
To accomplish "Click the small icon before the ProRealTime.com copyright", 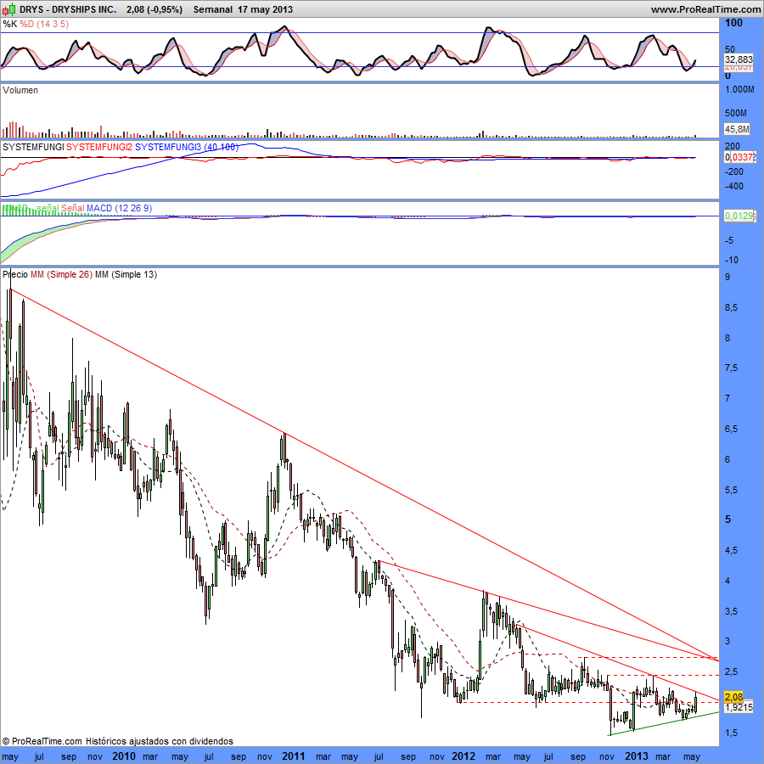I will 6,741.
